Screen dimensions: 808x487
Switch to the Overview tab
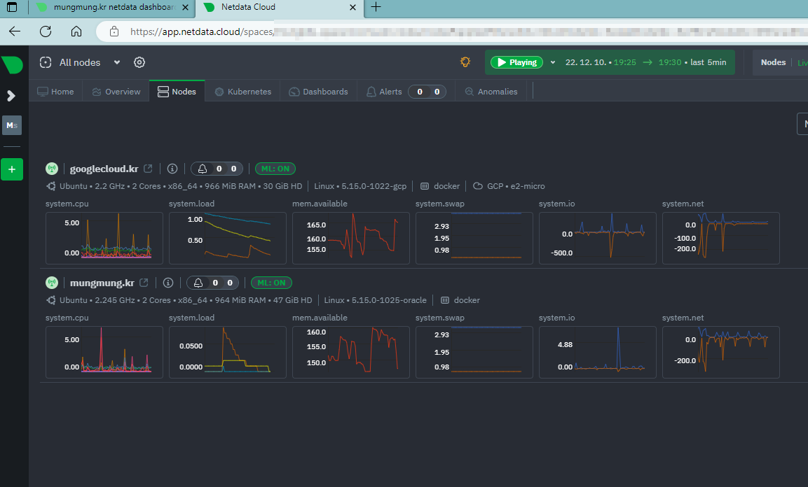click(x=116, y=92)
